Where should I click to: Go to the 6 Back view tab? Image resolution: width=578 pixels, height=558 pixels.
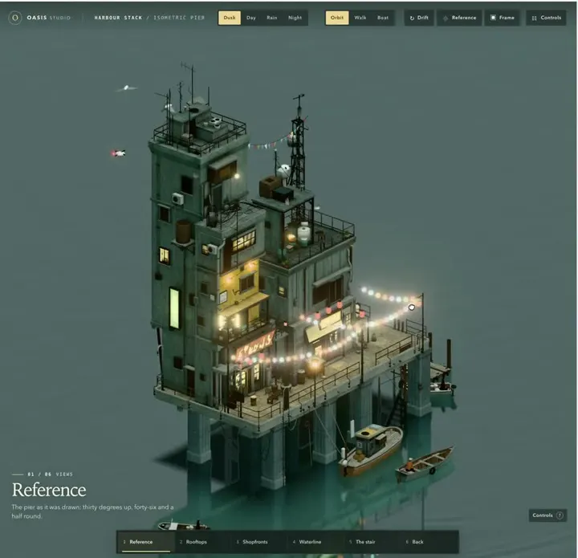tap(429, 542)
